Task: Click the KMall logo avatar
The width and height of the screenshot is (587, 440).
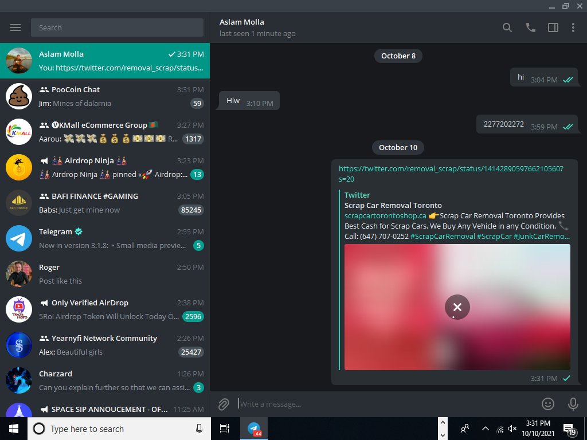Action: click(19, 132)
